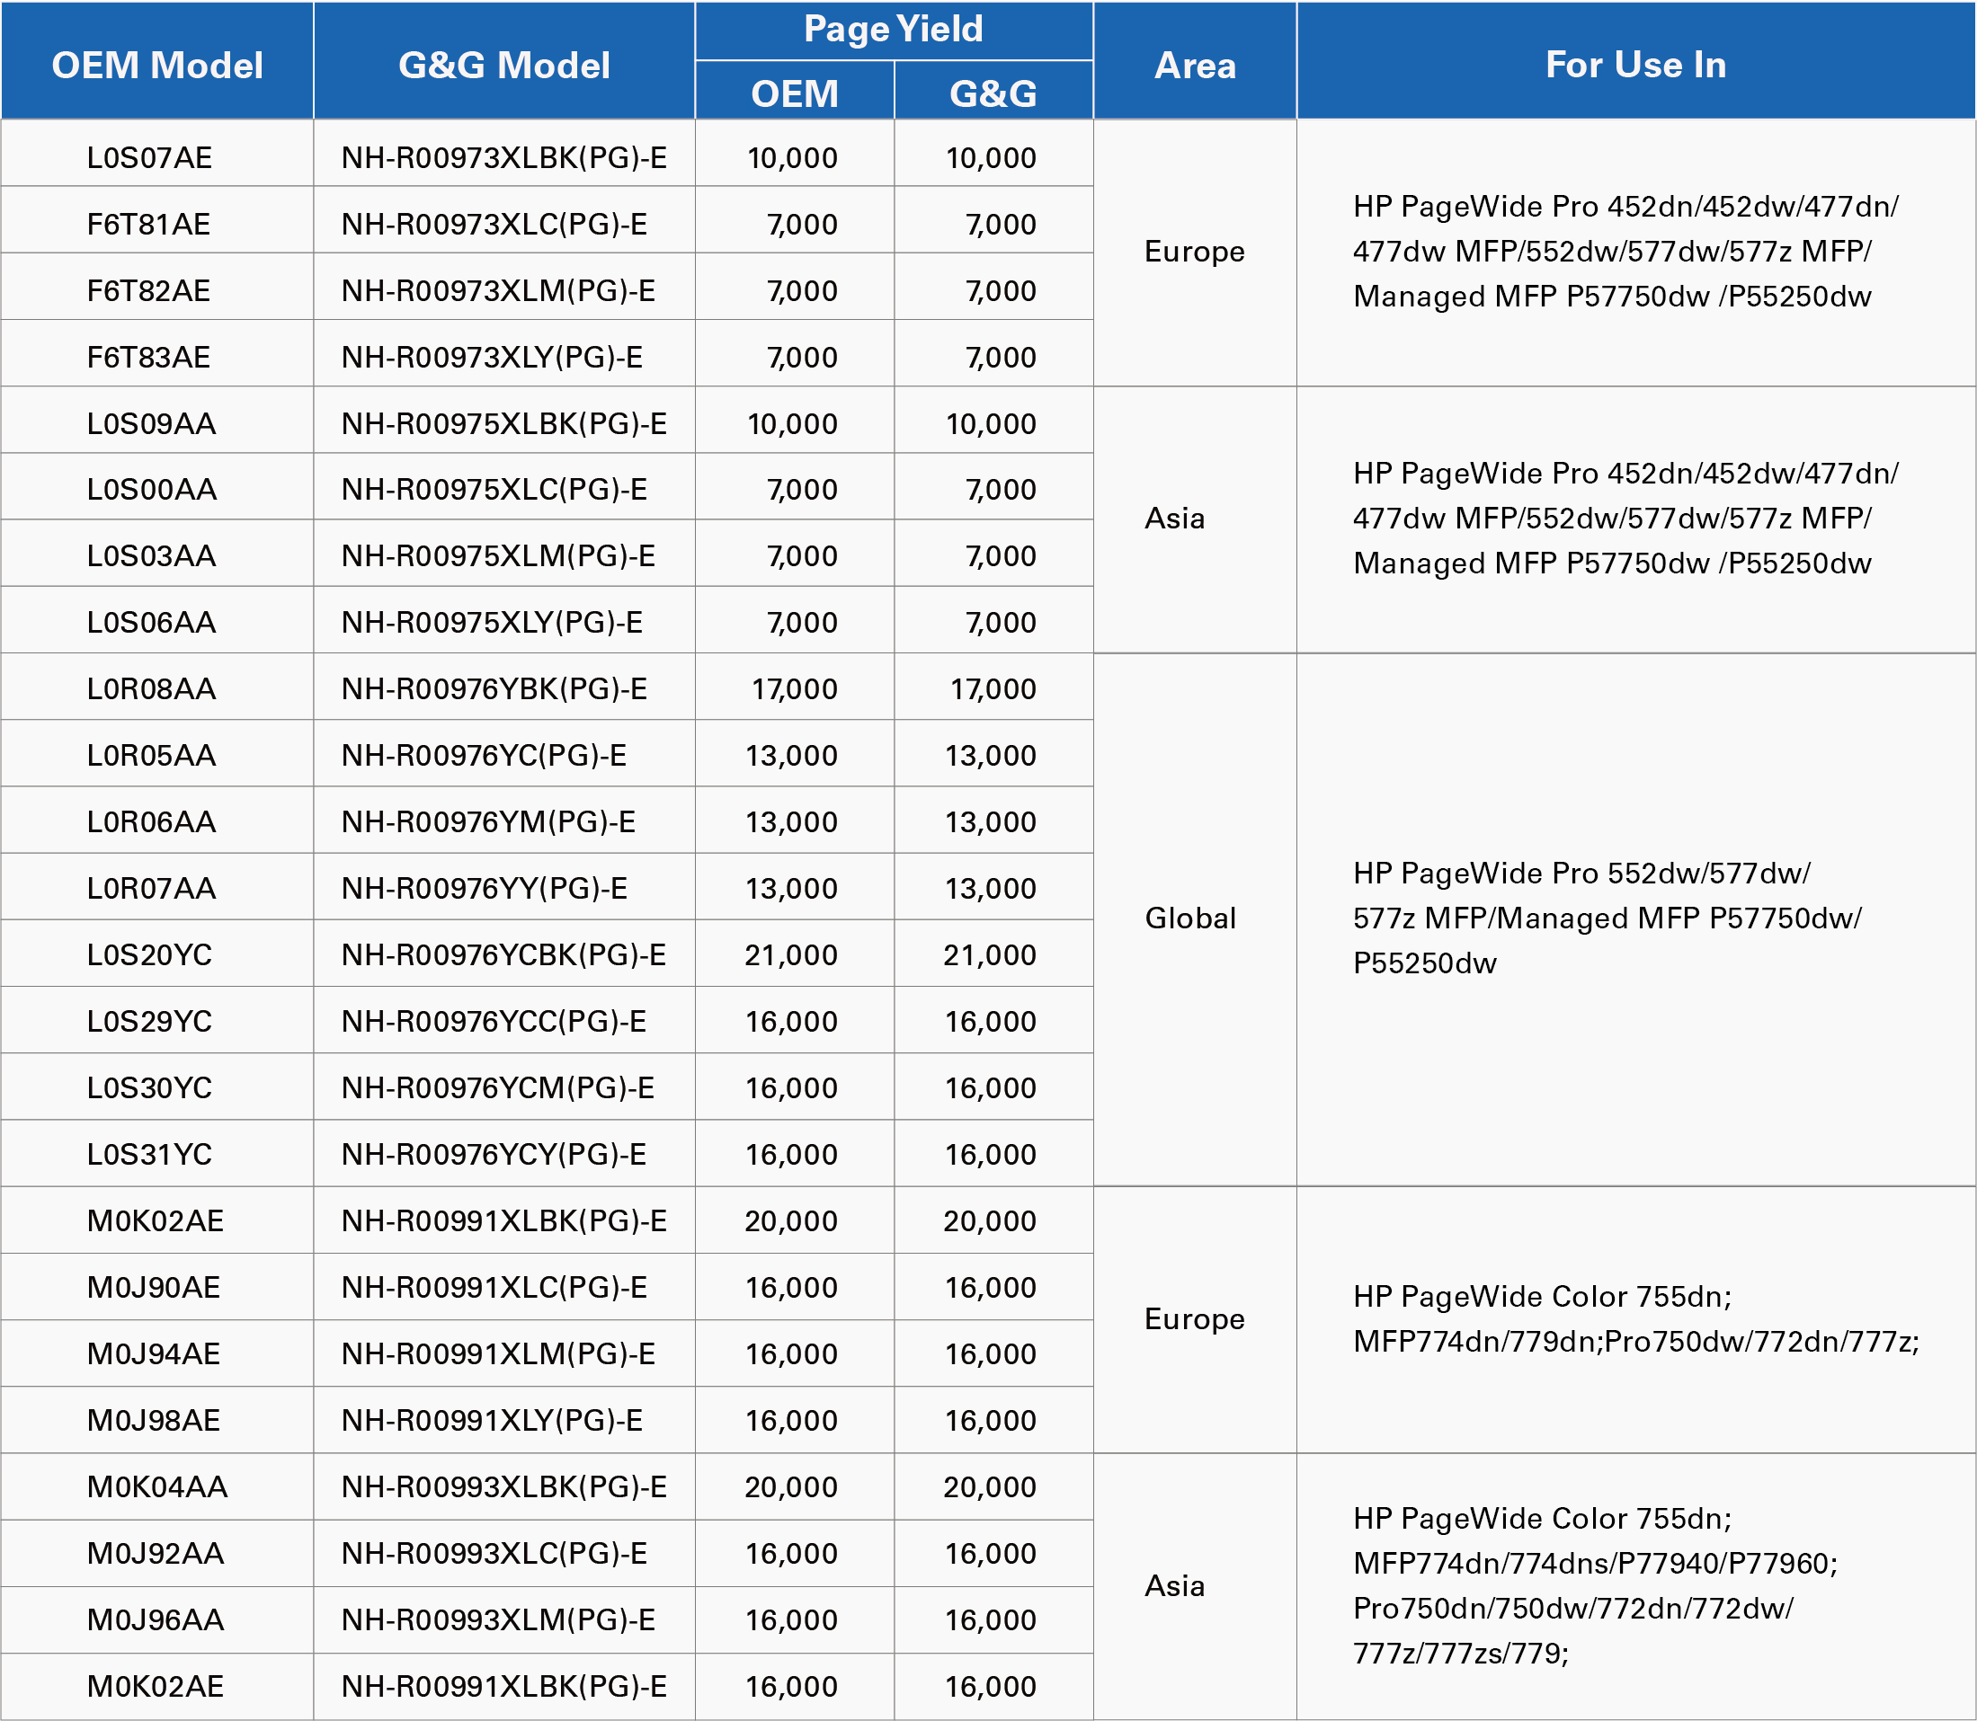Screen dimensions: 1977x1721
Task: Select the L0S00AA cell
Action: tap(156, 486)
